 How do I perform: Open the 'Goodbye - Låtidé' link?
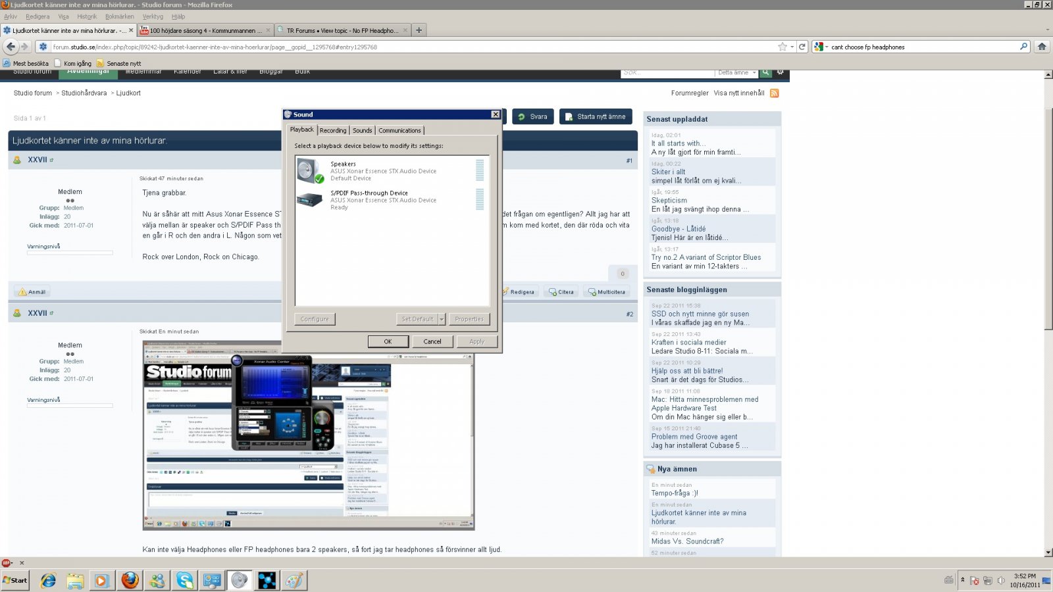[x=679, y=229]
